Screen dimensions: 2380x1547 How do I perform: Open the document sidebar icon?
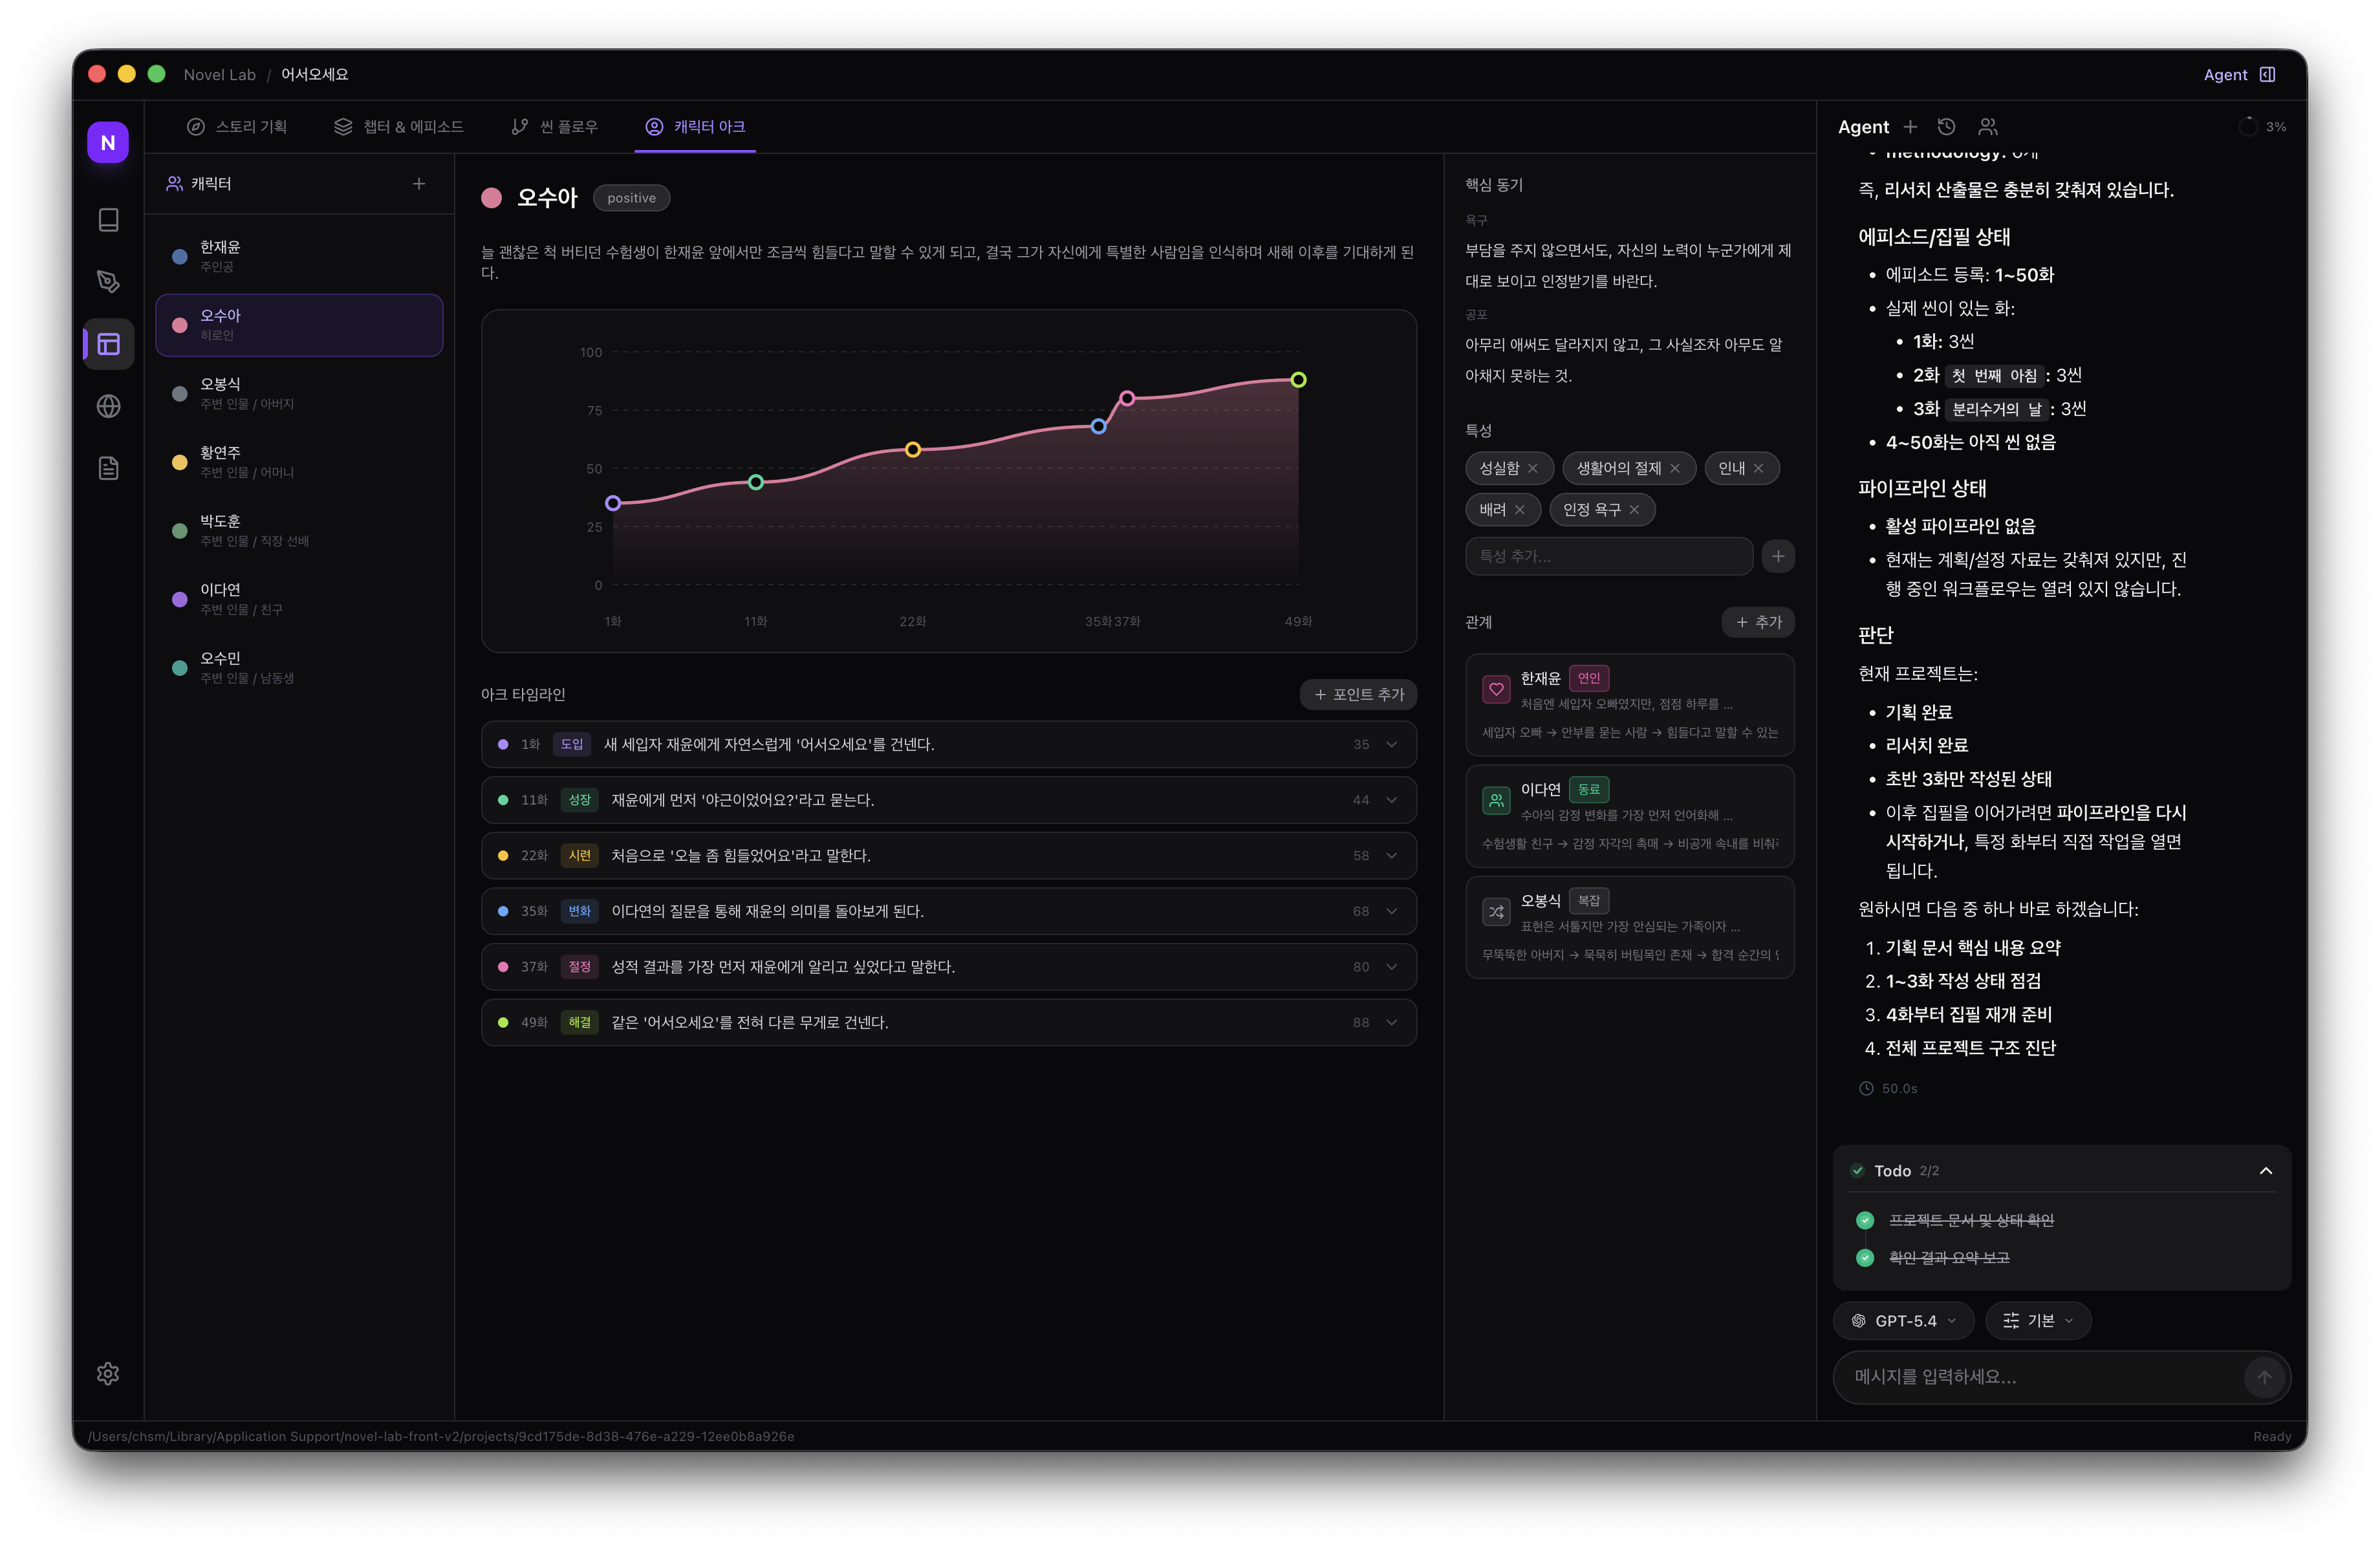(x=108, y=468)
